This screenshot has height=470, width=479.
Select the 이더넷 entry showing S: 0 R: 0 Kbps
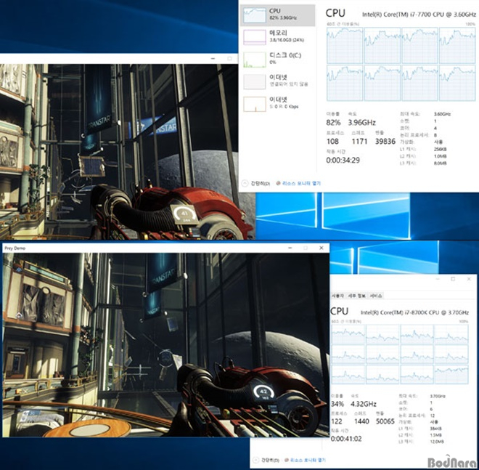[278, 104]
